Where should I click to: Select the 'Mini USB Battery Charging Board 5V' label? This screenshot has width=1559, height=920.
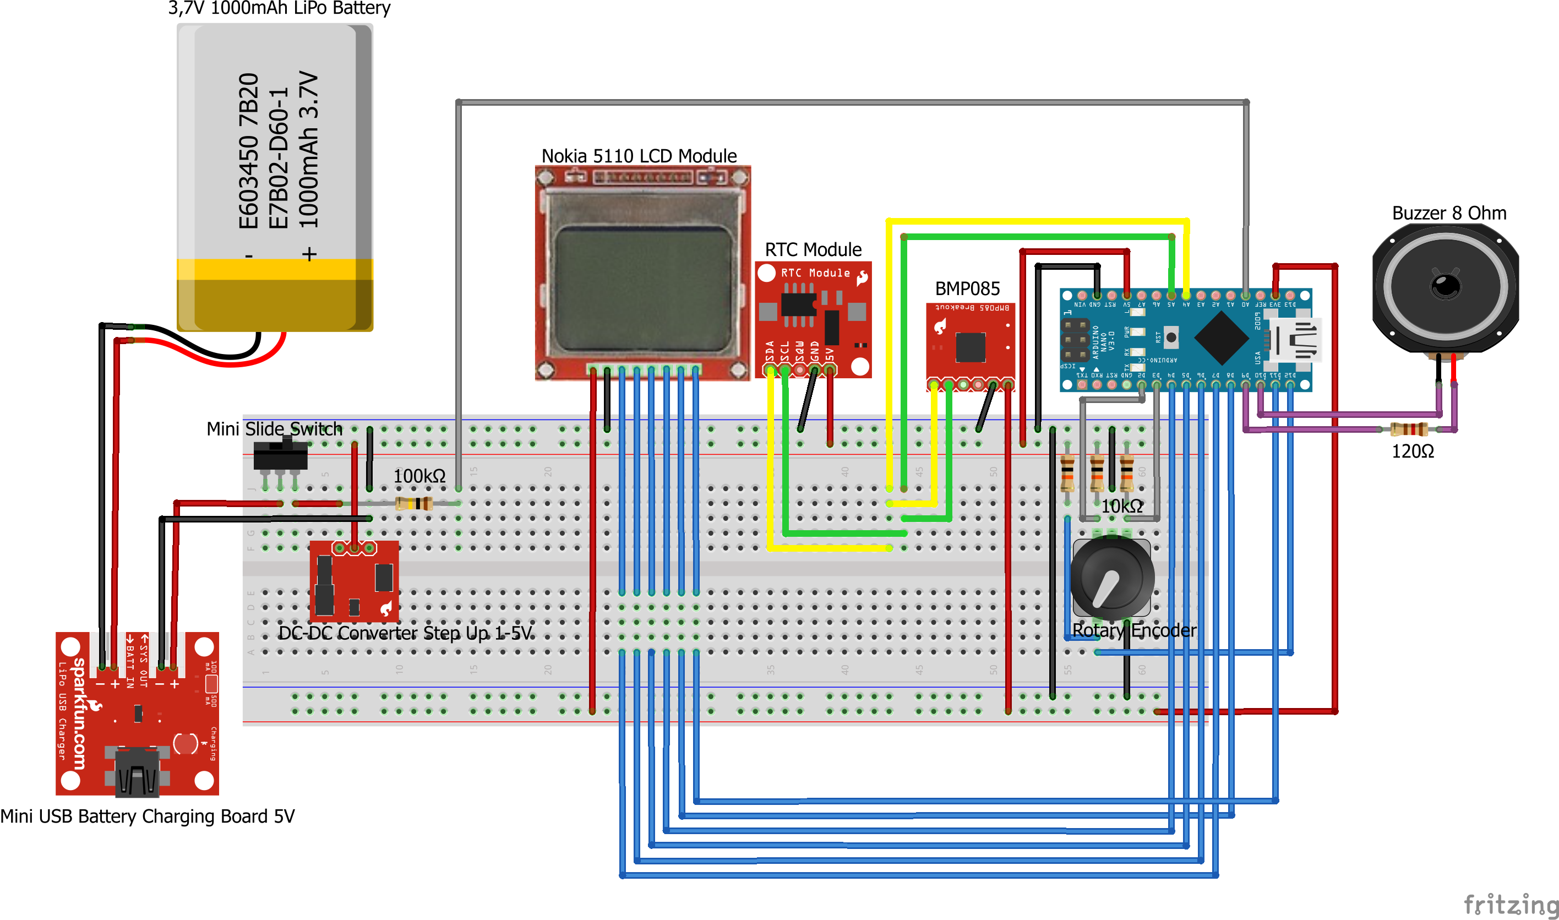click(148, 816)
